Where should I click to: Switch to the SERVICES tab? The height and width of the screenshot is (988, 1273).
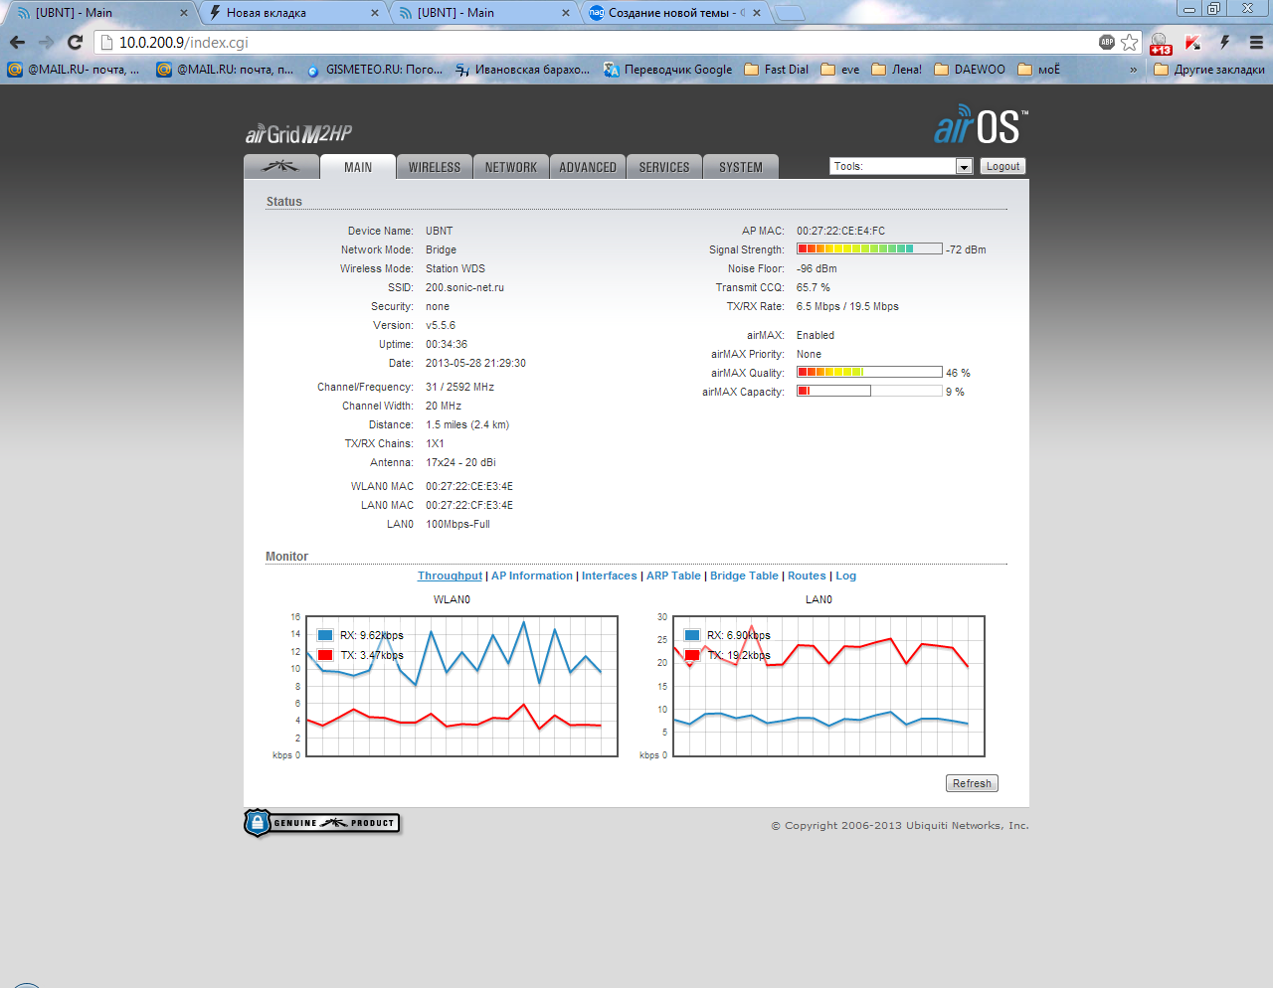tap(664, 167)
